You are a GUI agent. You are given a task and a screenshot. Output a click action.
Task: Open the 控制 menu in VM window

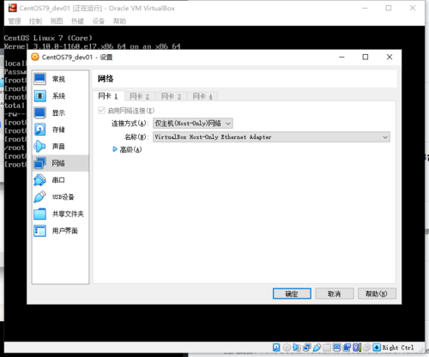point(35,21)
